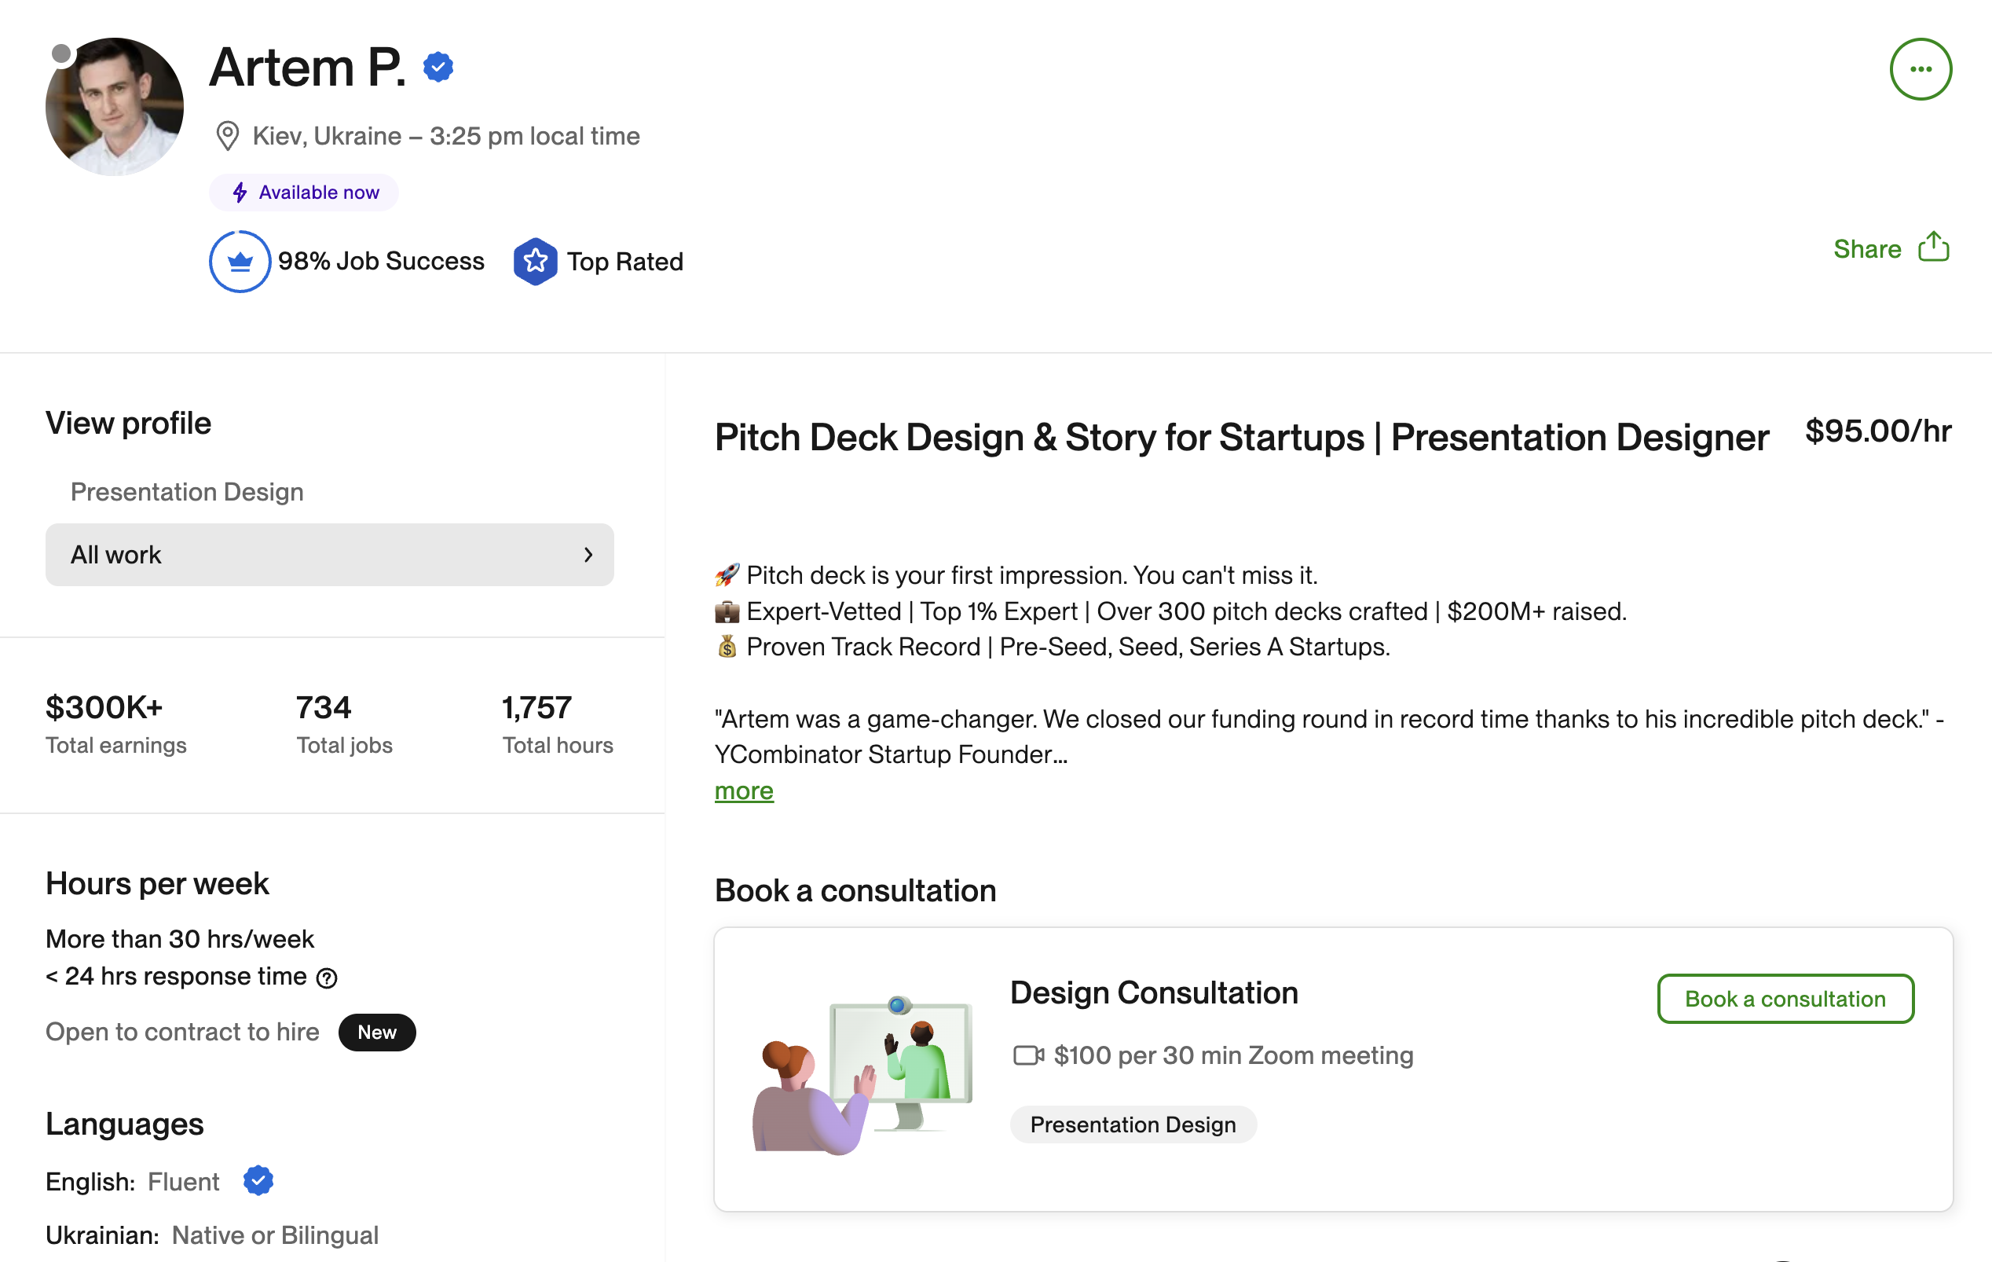Click the Book a consultation button
This screenshot has height=1262, width=1992.
pyautogui.click(x=1785, y=999)
